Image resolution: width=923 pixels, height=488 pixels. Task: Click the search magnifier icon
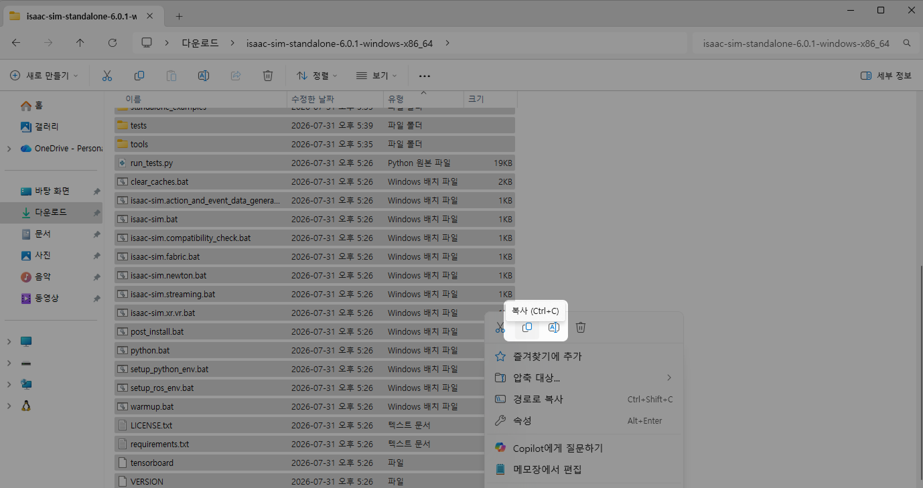tap(907, 43)
